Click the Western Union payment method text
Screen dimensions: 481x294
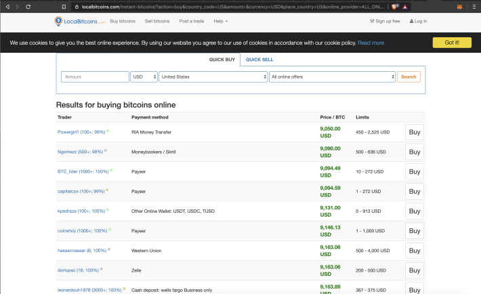click(146, 251)
